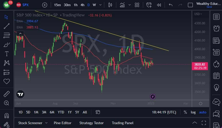Viewport: 222px width, 128px height.
Task: Open the Pine Editor tab
Action: coord(62,123)
